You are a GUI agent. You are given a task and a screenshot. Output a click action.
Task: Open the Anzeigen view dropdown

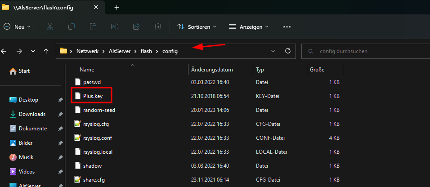click(249, 27)
